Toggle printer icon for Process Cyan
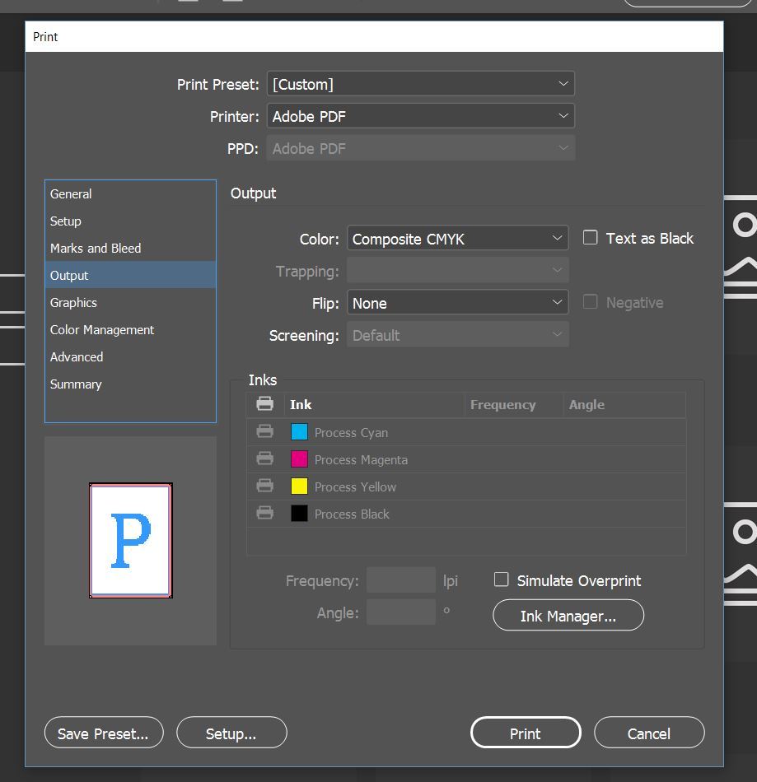Image resolution: width=757 pixels, height=782 pixels. tap(264, 431)
